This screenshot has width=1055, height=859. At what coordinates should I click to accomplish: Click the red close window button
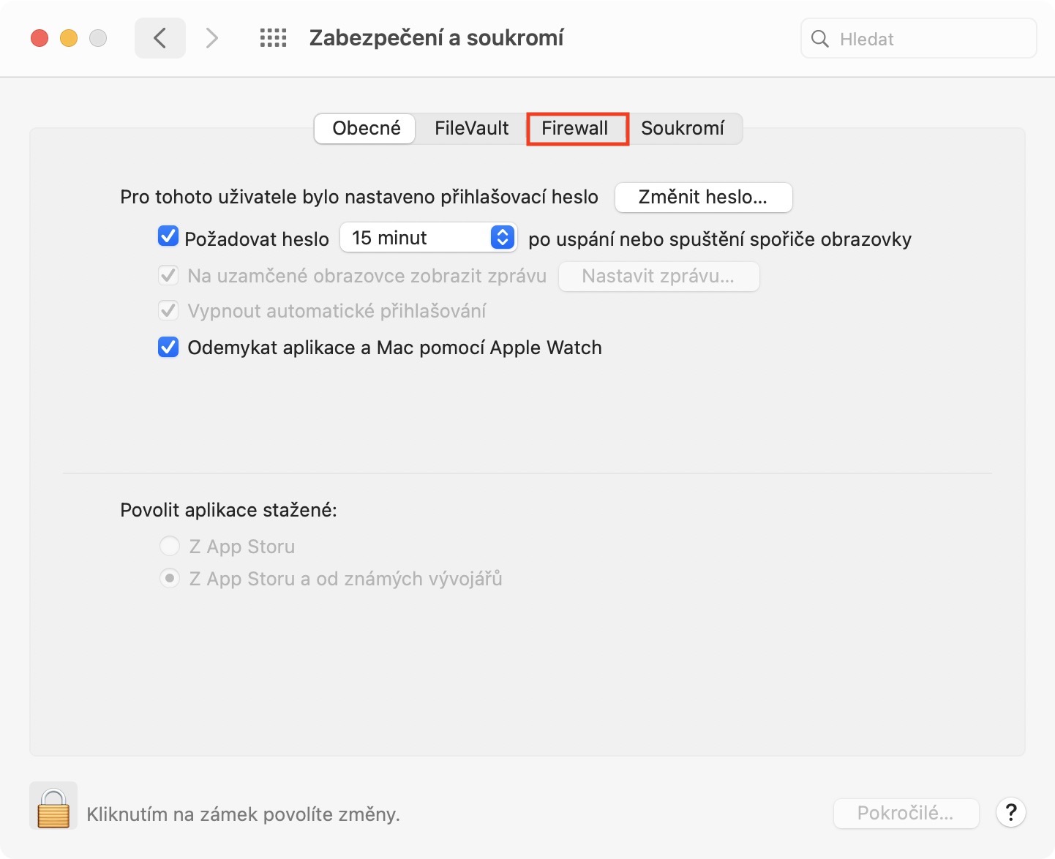point(40,38)
